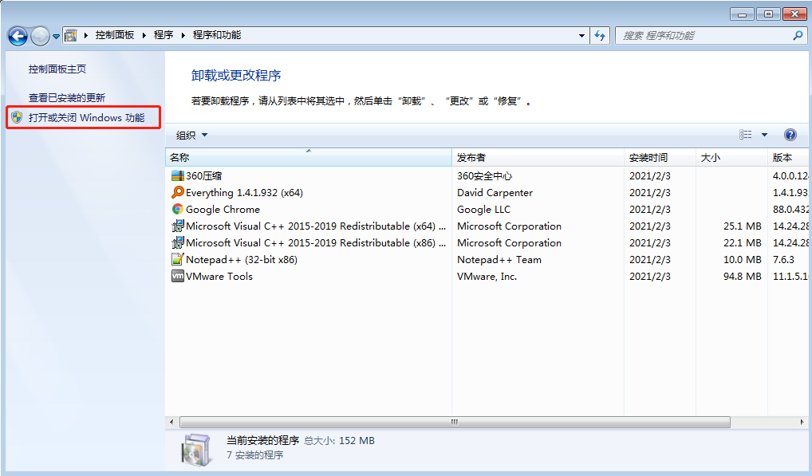Click the refresh button beside address bar
The height and width of the screenshot is (476, 812).
pos(600,36)
